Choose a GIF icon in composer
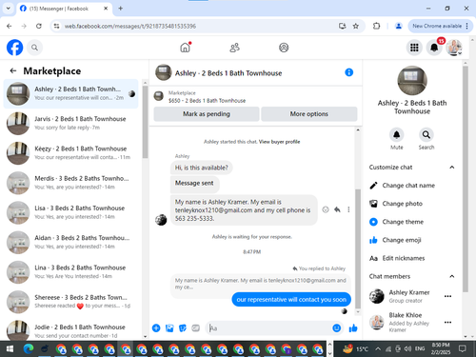The width and height of the screenshot is (476, 357). (196, 328)
